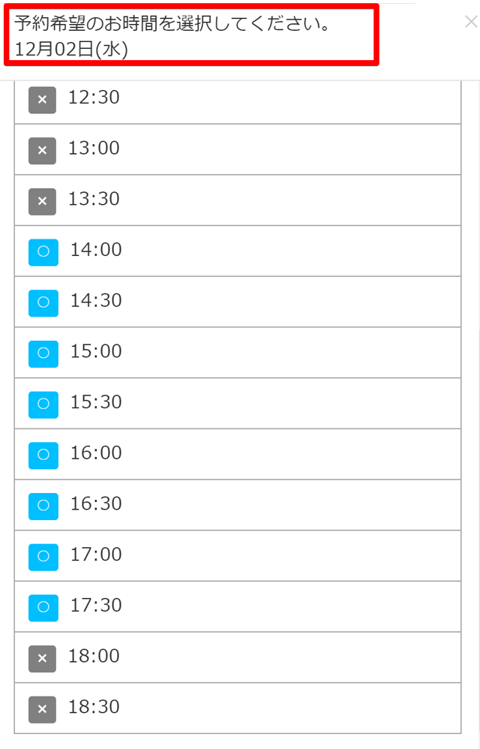Click the blue circle icon for 16:30

coord(43,506)
